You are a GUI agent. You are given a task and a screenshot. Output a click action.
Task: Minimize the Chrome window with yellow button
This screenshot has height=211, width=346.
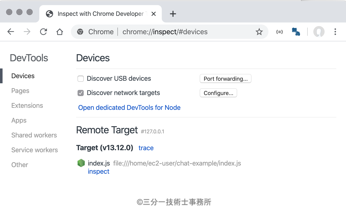click(x=19, y=12)
